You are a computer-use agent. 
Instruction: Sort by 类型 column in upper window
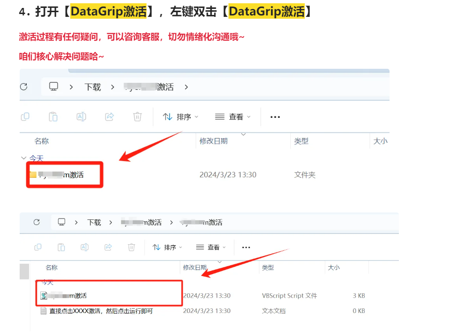click(301, 141)
